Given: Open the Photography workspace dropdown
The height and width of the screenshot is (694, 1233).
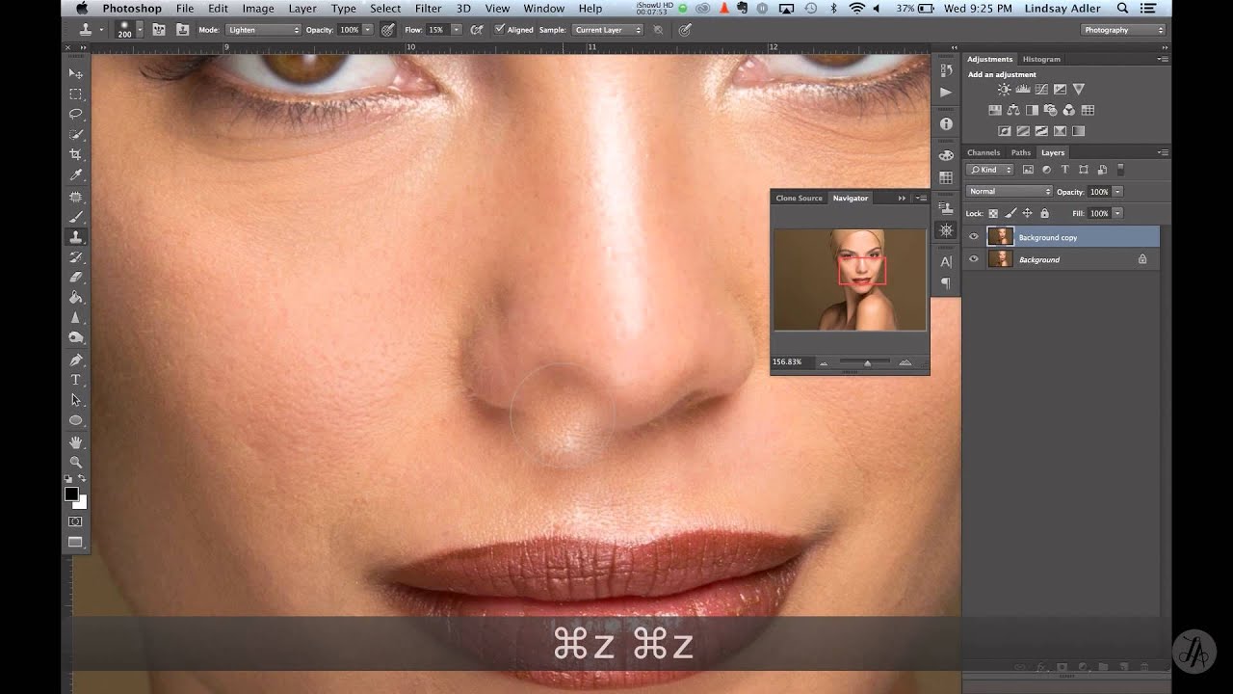Looking at the screenshot, I should (1122, 30).
